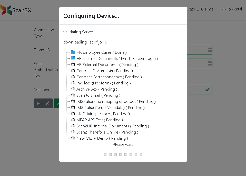Click the spinner icon beside Archive Box
The image size is (246, 176).
(73, 89)
